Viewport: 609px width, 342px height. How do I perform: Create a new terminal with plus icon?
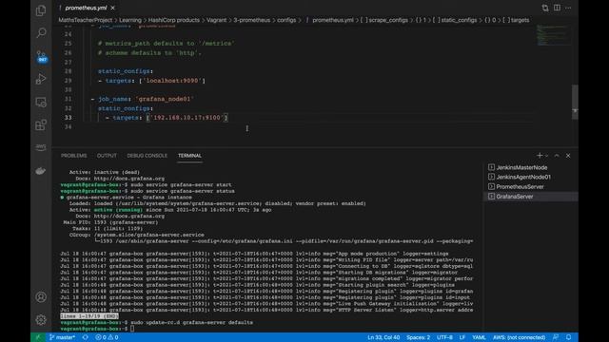tap(540, 156)
